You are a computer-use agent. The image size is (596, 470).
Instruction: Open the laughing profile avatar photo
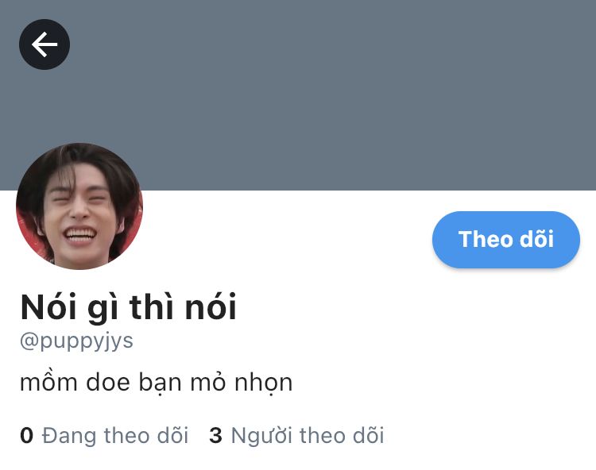pyautogui.click(x=79, y=206)
